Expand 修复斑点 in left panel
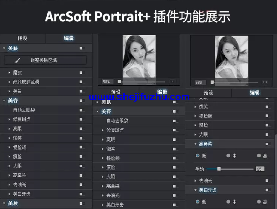This screenshot has width=277, height=209. 9,120
